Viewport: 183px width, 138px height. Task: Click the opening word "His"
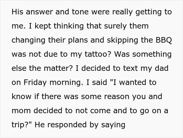point(18,12)
